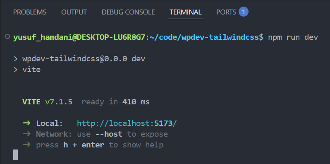
Task: Click the arrow beside 'press h + enter'
Action: coord(26,145)
